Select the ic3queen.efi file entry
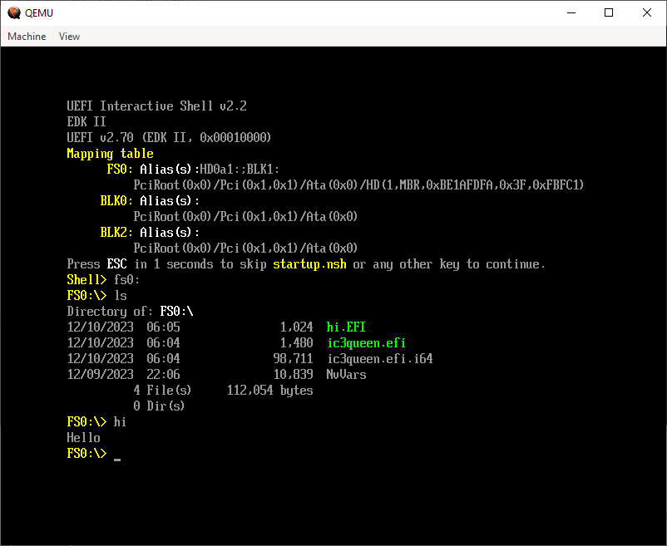Screen dimensions: 667x546 pos(366,342)
